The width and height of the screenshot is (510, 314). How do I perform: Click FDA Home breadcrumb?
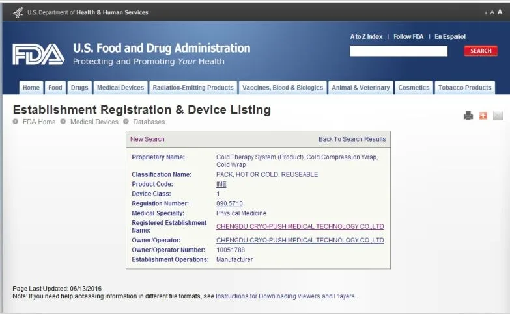pyautogui.click(x=39, y=122)
